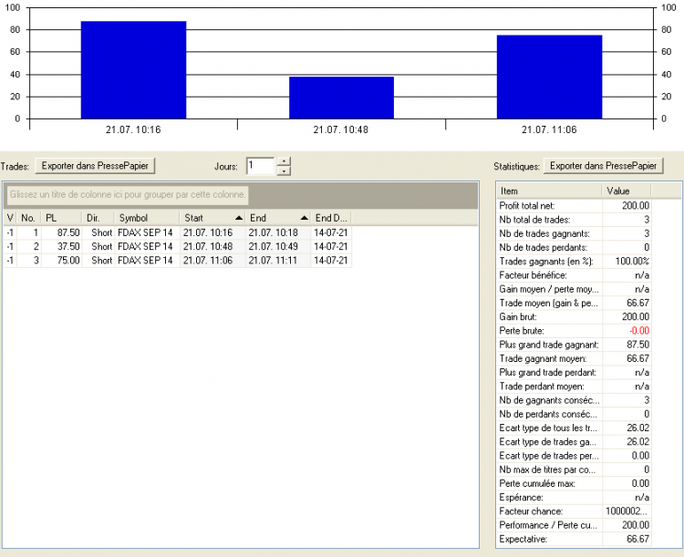The height and width of the screenshot is (557, 684).
Task: Click the V column header
Action: (10, 218)
